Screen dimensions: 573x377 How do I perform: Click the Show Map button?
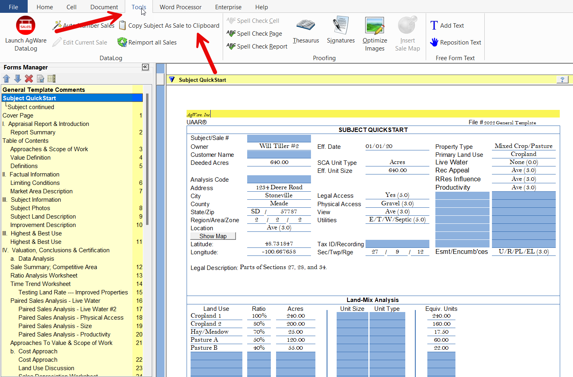tap(213, 236)
